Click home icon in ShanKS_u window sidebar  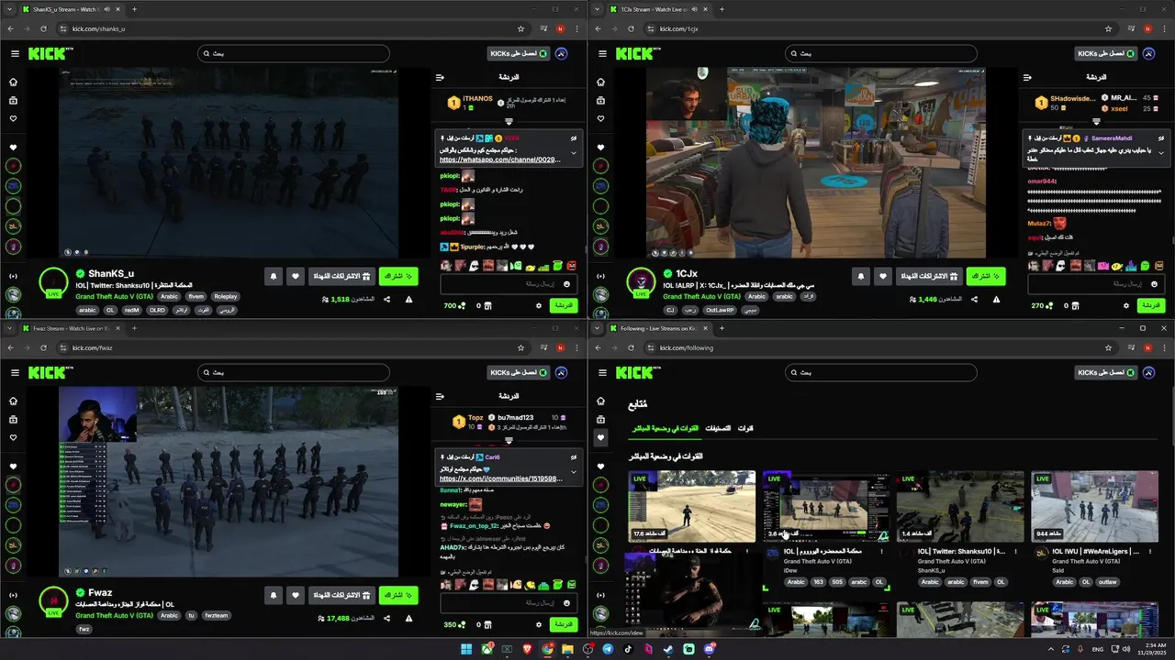pyautogui.click(x=13, y=82)
